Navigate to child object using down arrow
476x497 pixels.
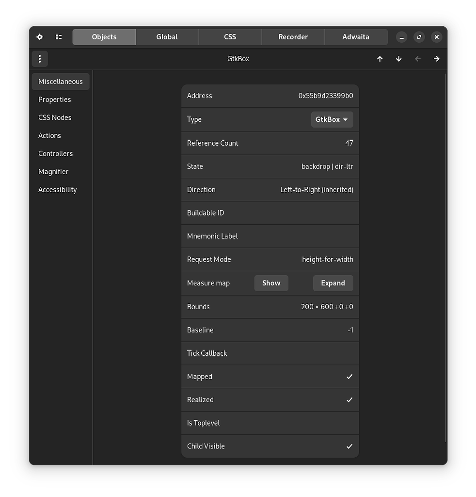tap(398, 58)
